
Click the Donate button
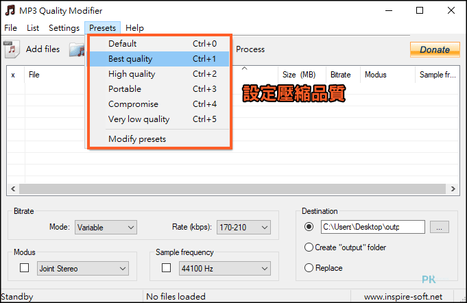pos(435,49)
